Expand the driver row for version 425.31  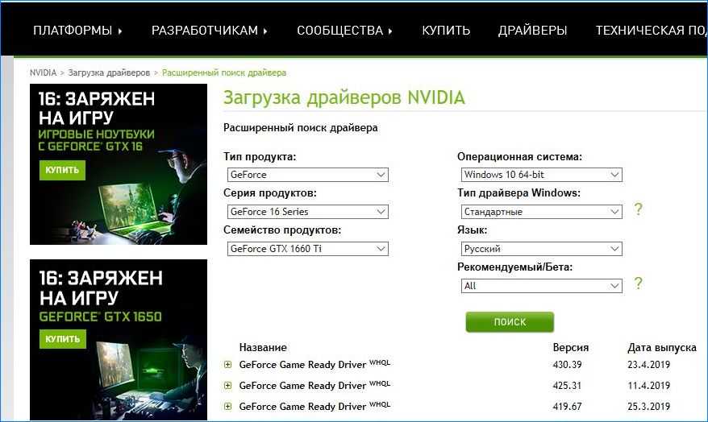pyautogui.click(x=228, y=386)
